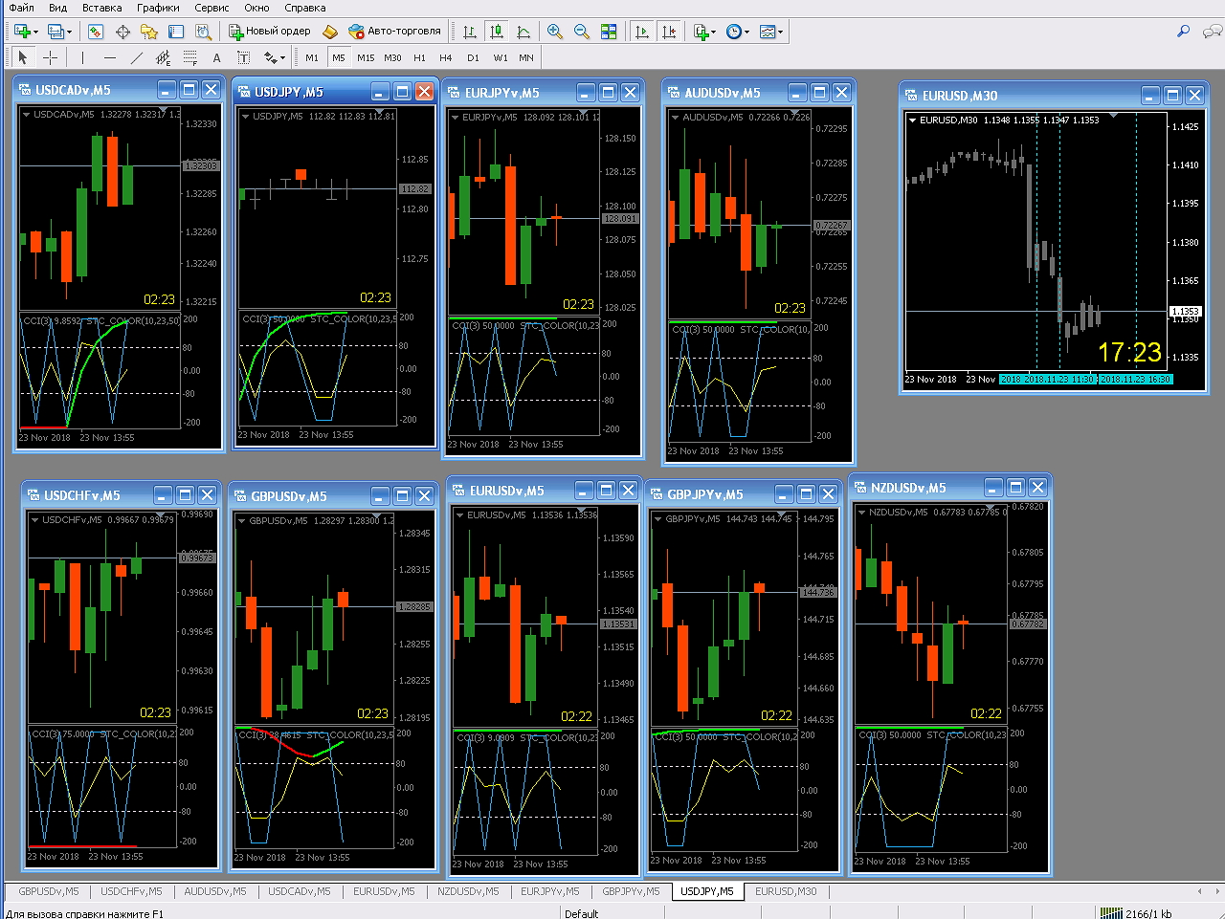Select the trendline drawing tool
Image resolution: width=1225 pixels, height=919 pixels.
click(x=136, y=57)
